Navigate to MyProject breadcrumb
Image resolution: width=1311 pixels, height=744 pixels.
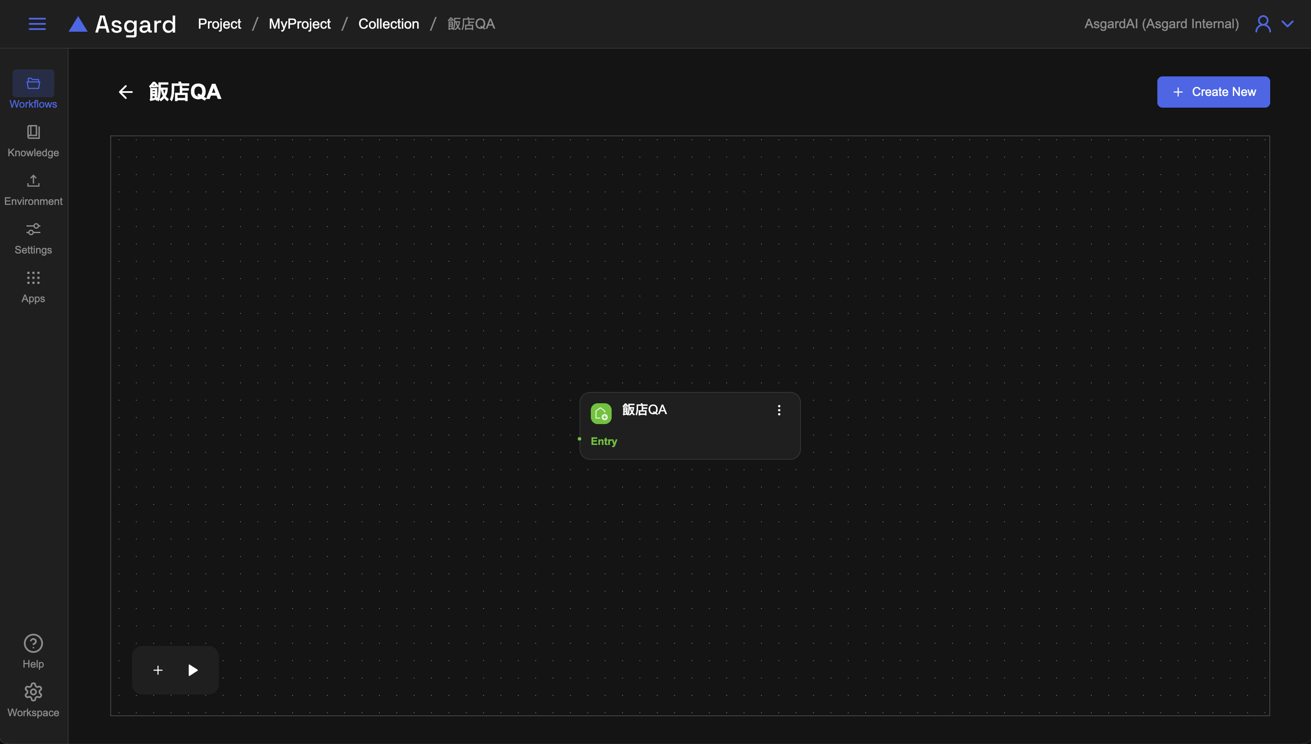(300, 24)
